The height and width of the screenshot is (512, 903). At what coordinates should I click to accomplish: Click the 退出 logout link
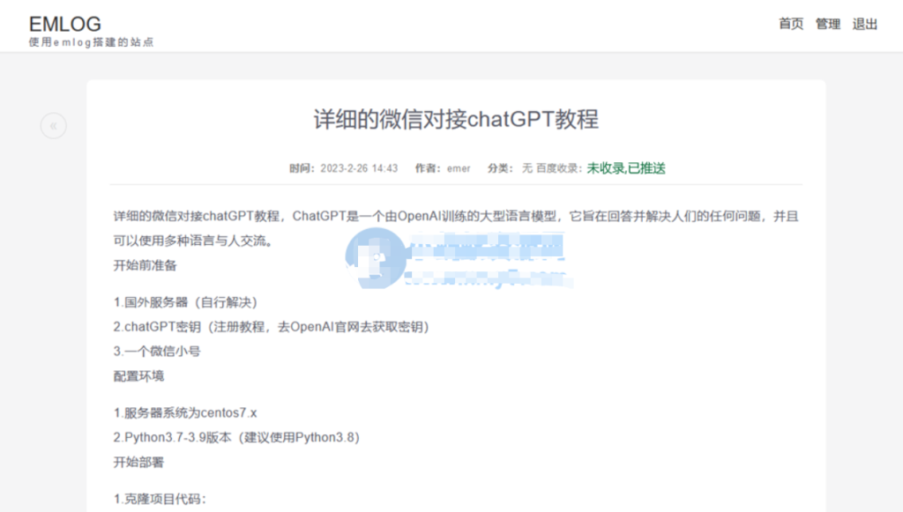pos(864,24)
